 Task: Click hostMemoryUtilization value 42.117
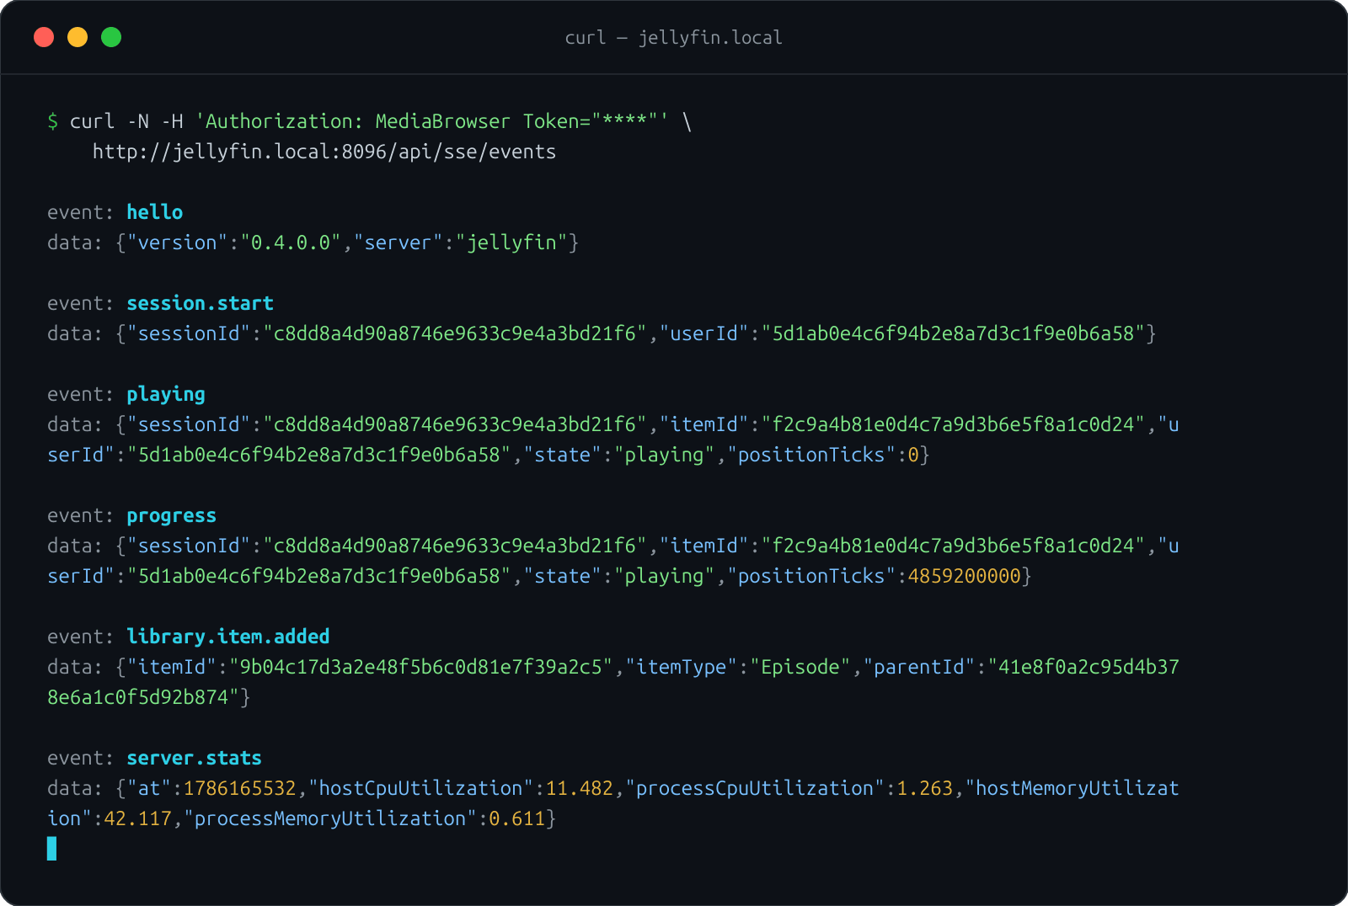click(x=138, y=818)
